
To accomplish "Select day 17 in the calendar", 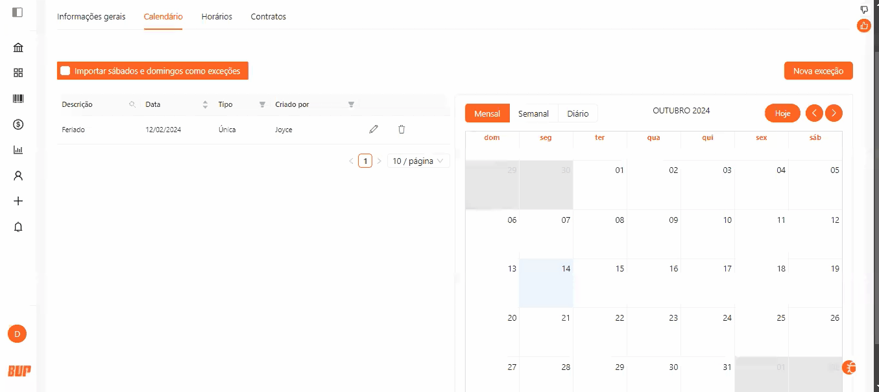I will 708,283.
